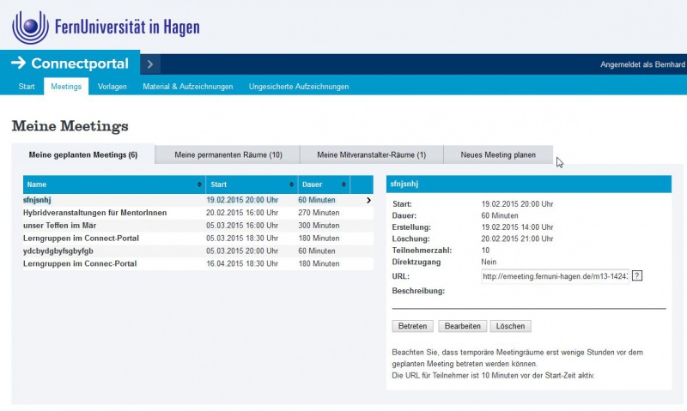This screenshot has width=687, height=411.
Task: Select the sfnjsnhj meeting row
Action: tap(198, 200)
